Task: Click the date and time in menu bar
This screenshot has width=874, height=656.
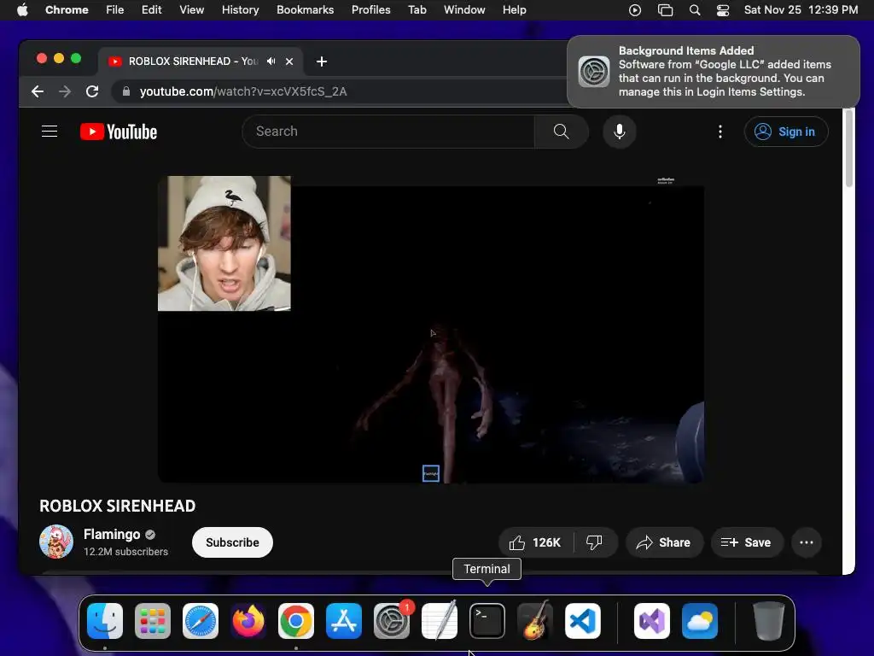Action: pyautogui.click(x=801, y=10)
